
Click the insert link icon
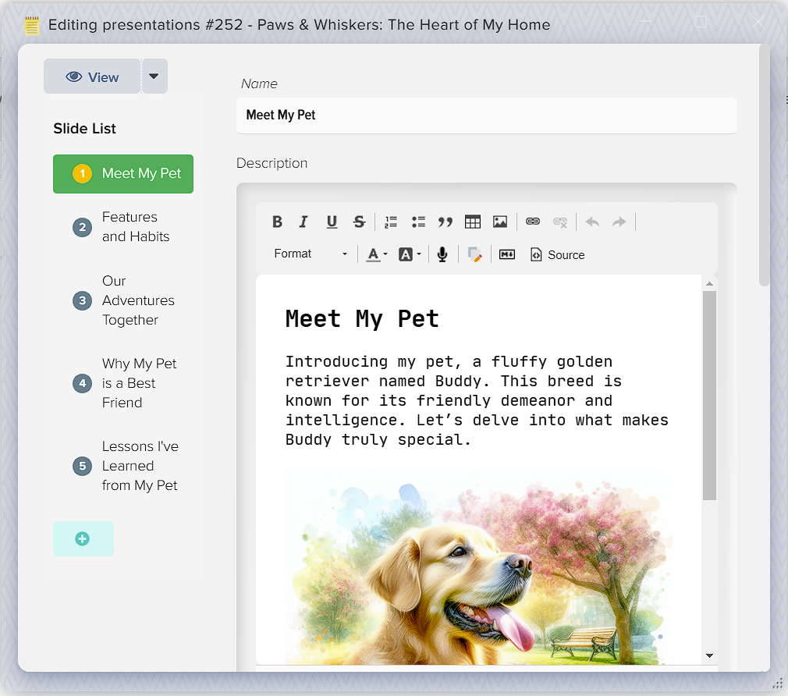click(533, 222)
